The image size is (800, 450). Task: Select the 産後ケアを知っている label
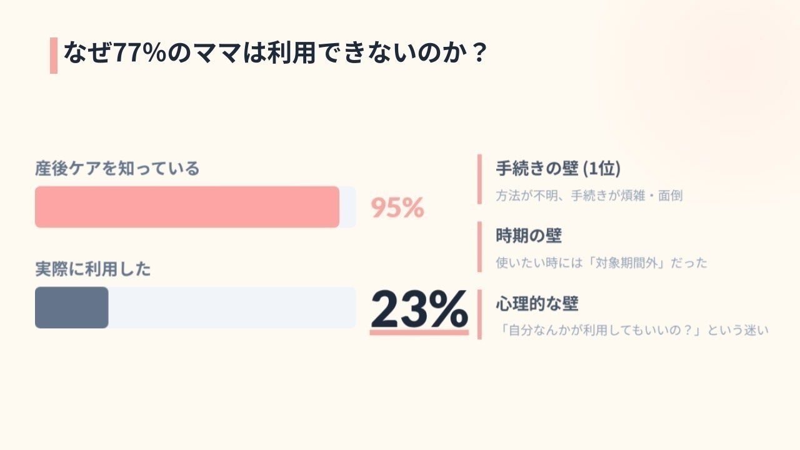pyautogui.click(x=117, y=168)
